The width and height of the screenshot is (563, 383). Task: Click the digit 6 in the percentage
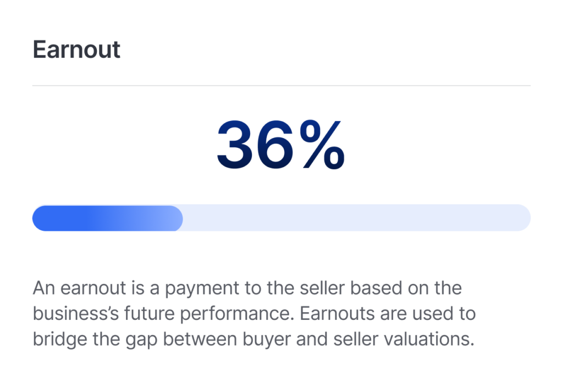click(276, 145)
